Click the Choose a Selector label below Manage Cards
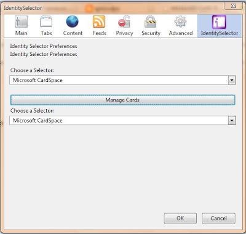 tap(32, 111)
